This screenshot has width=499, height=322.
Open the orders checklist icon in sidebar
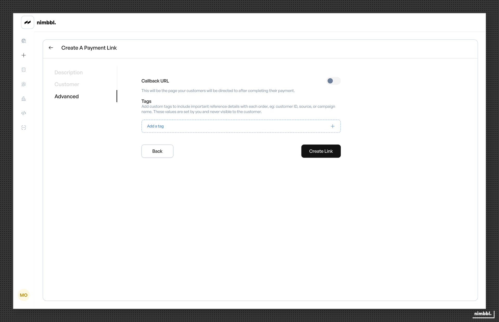click(x=24, y=70)
